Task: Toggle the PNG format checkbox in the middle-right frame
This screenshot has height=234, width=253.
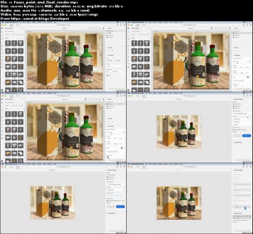Action: click(234, 132)
